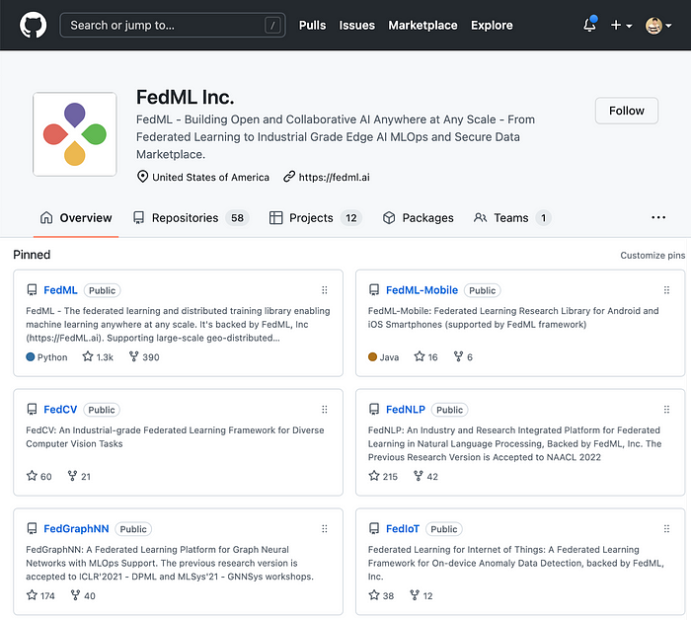Click Customize pins

click(653, 255)
